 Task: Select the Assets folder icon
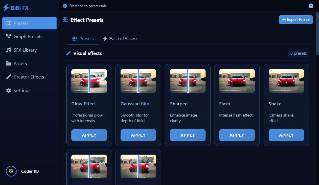coord(8,63)
